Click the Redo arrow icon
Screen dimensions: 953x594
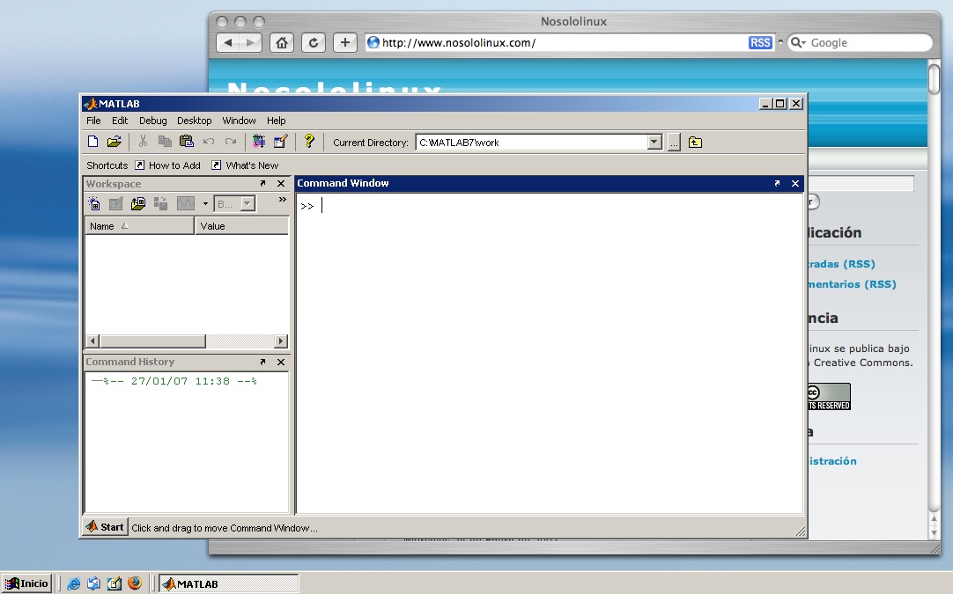[231, 142]
